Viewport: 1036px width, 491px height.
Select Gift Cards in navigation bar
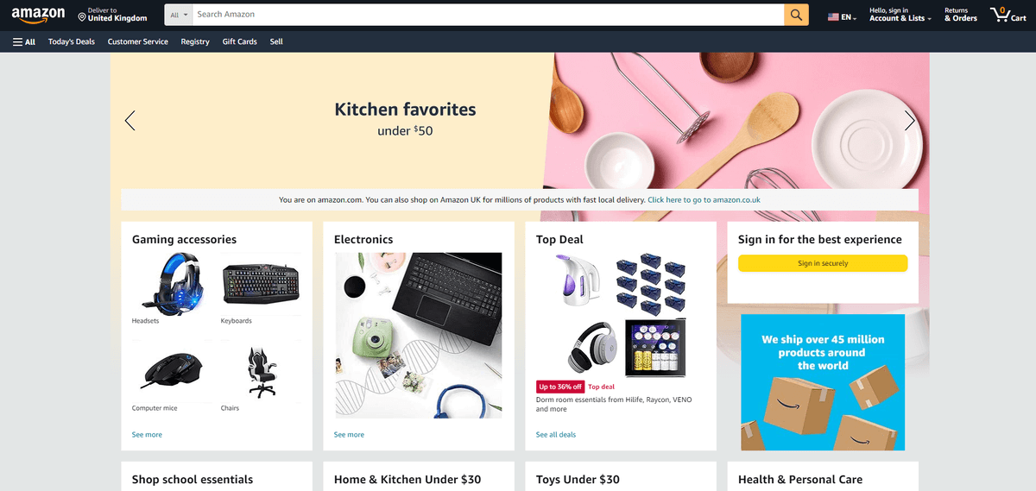pos(239,41)
